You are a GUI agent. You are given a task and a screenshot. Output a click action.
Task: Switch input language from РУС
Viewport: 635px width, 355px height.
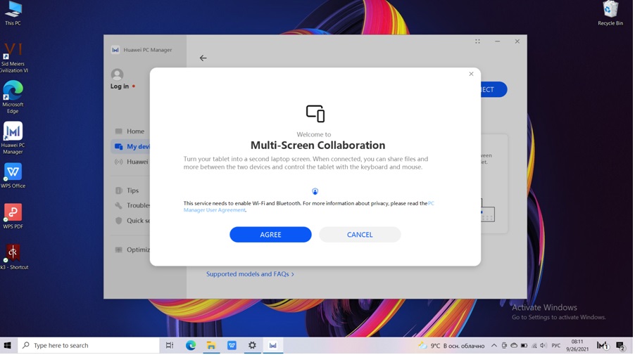556,346
